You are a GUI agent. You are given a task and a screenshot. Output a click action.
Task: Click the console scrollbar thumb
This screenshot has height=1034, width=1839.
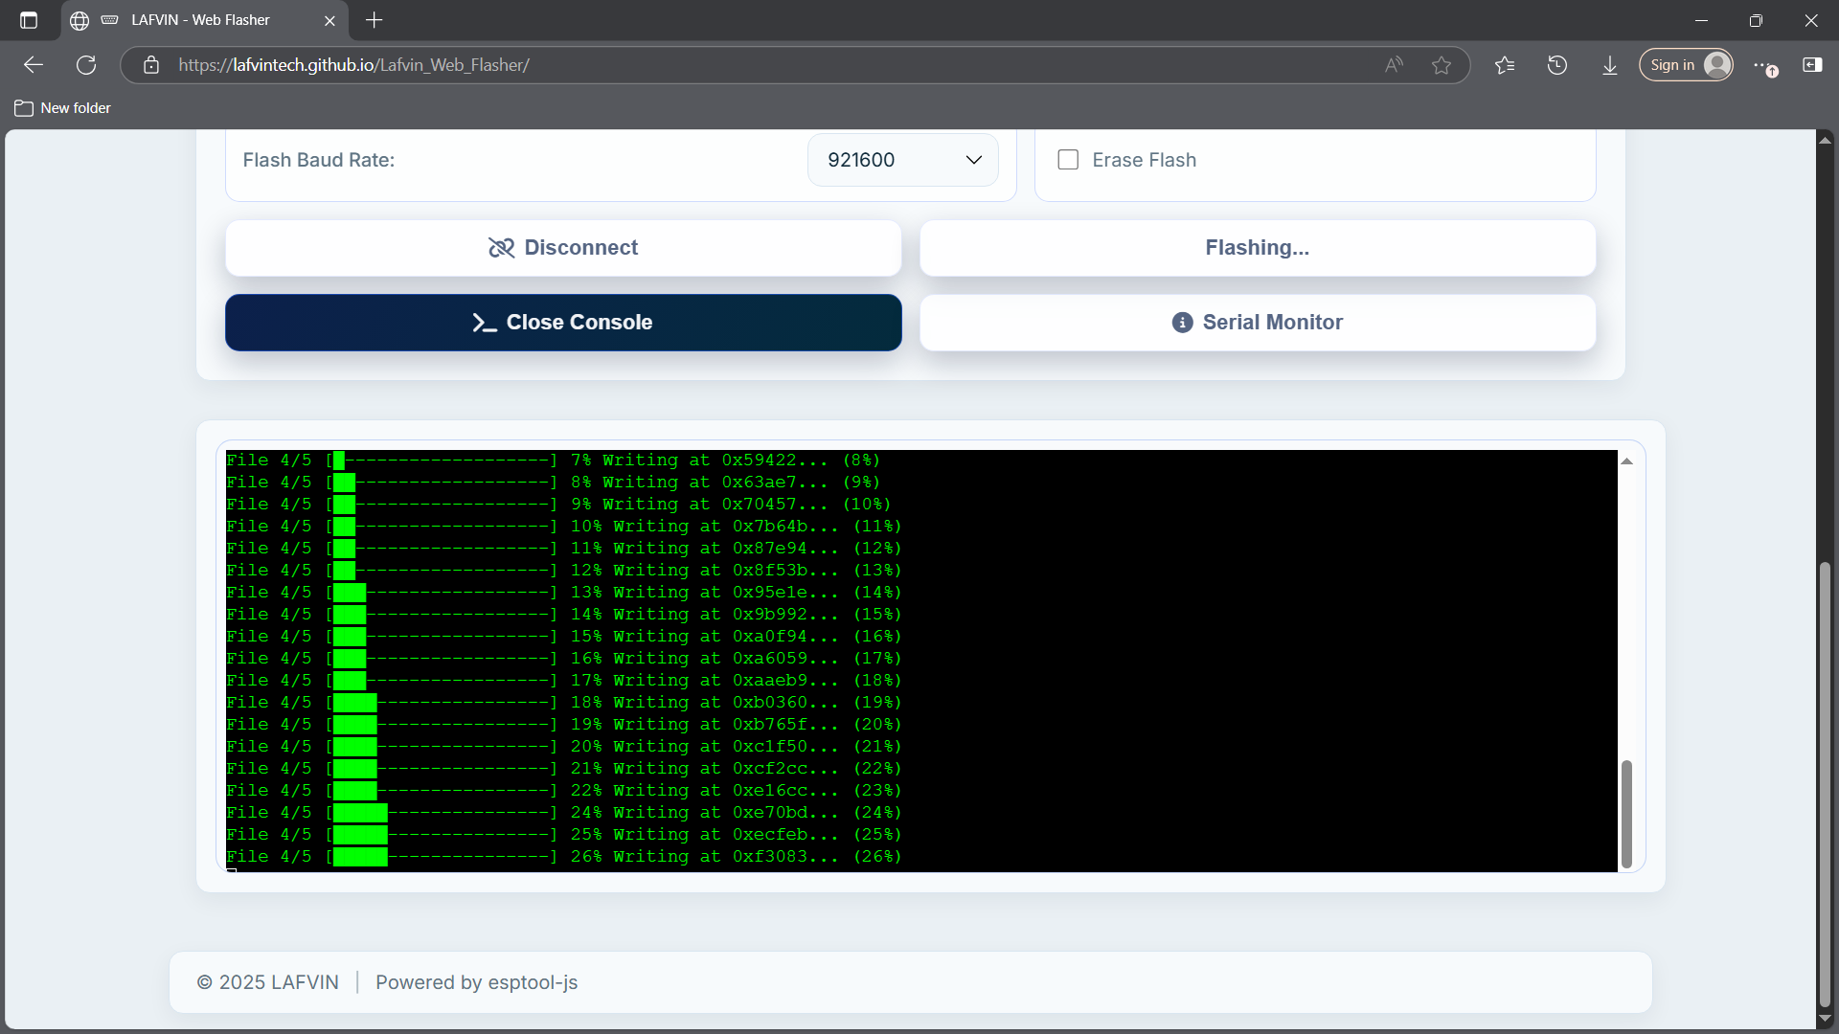1626,815
